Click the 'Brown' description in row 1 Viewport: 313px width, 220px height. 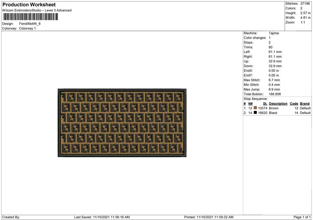coord(273,108)
